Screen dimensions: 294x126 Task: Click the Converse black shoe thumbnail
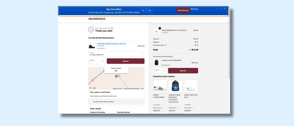92,46
